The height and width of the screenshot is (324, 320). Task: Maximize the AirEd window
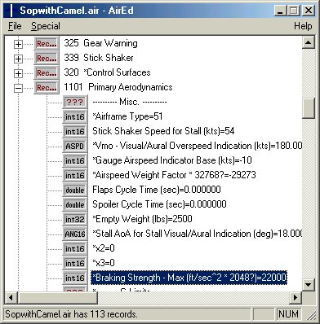[293, 11]
